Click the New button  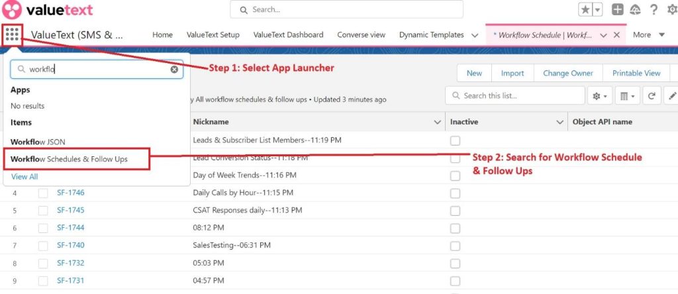click(x=474, y=73)
